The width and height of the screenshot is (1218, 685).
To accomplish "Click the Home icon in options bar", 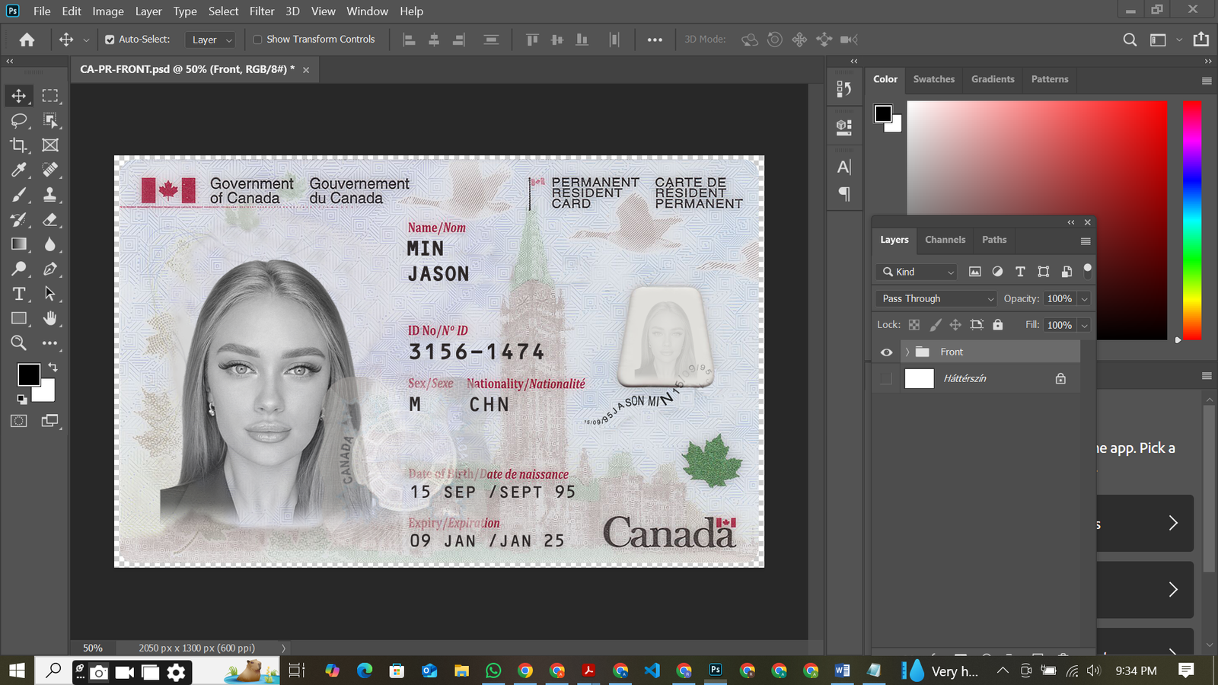I will [x=27, y=40].
